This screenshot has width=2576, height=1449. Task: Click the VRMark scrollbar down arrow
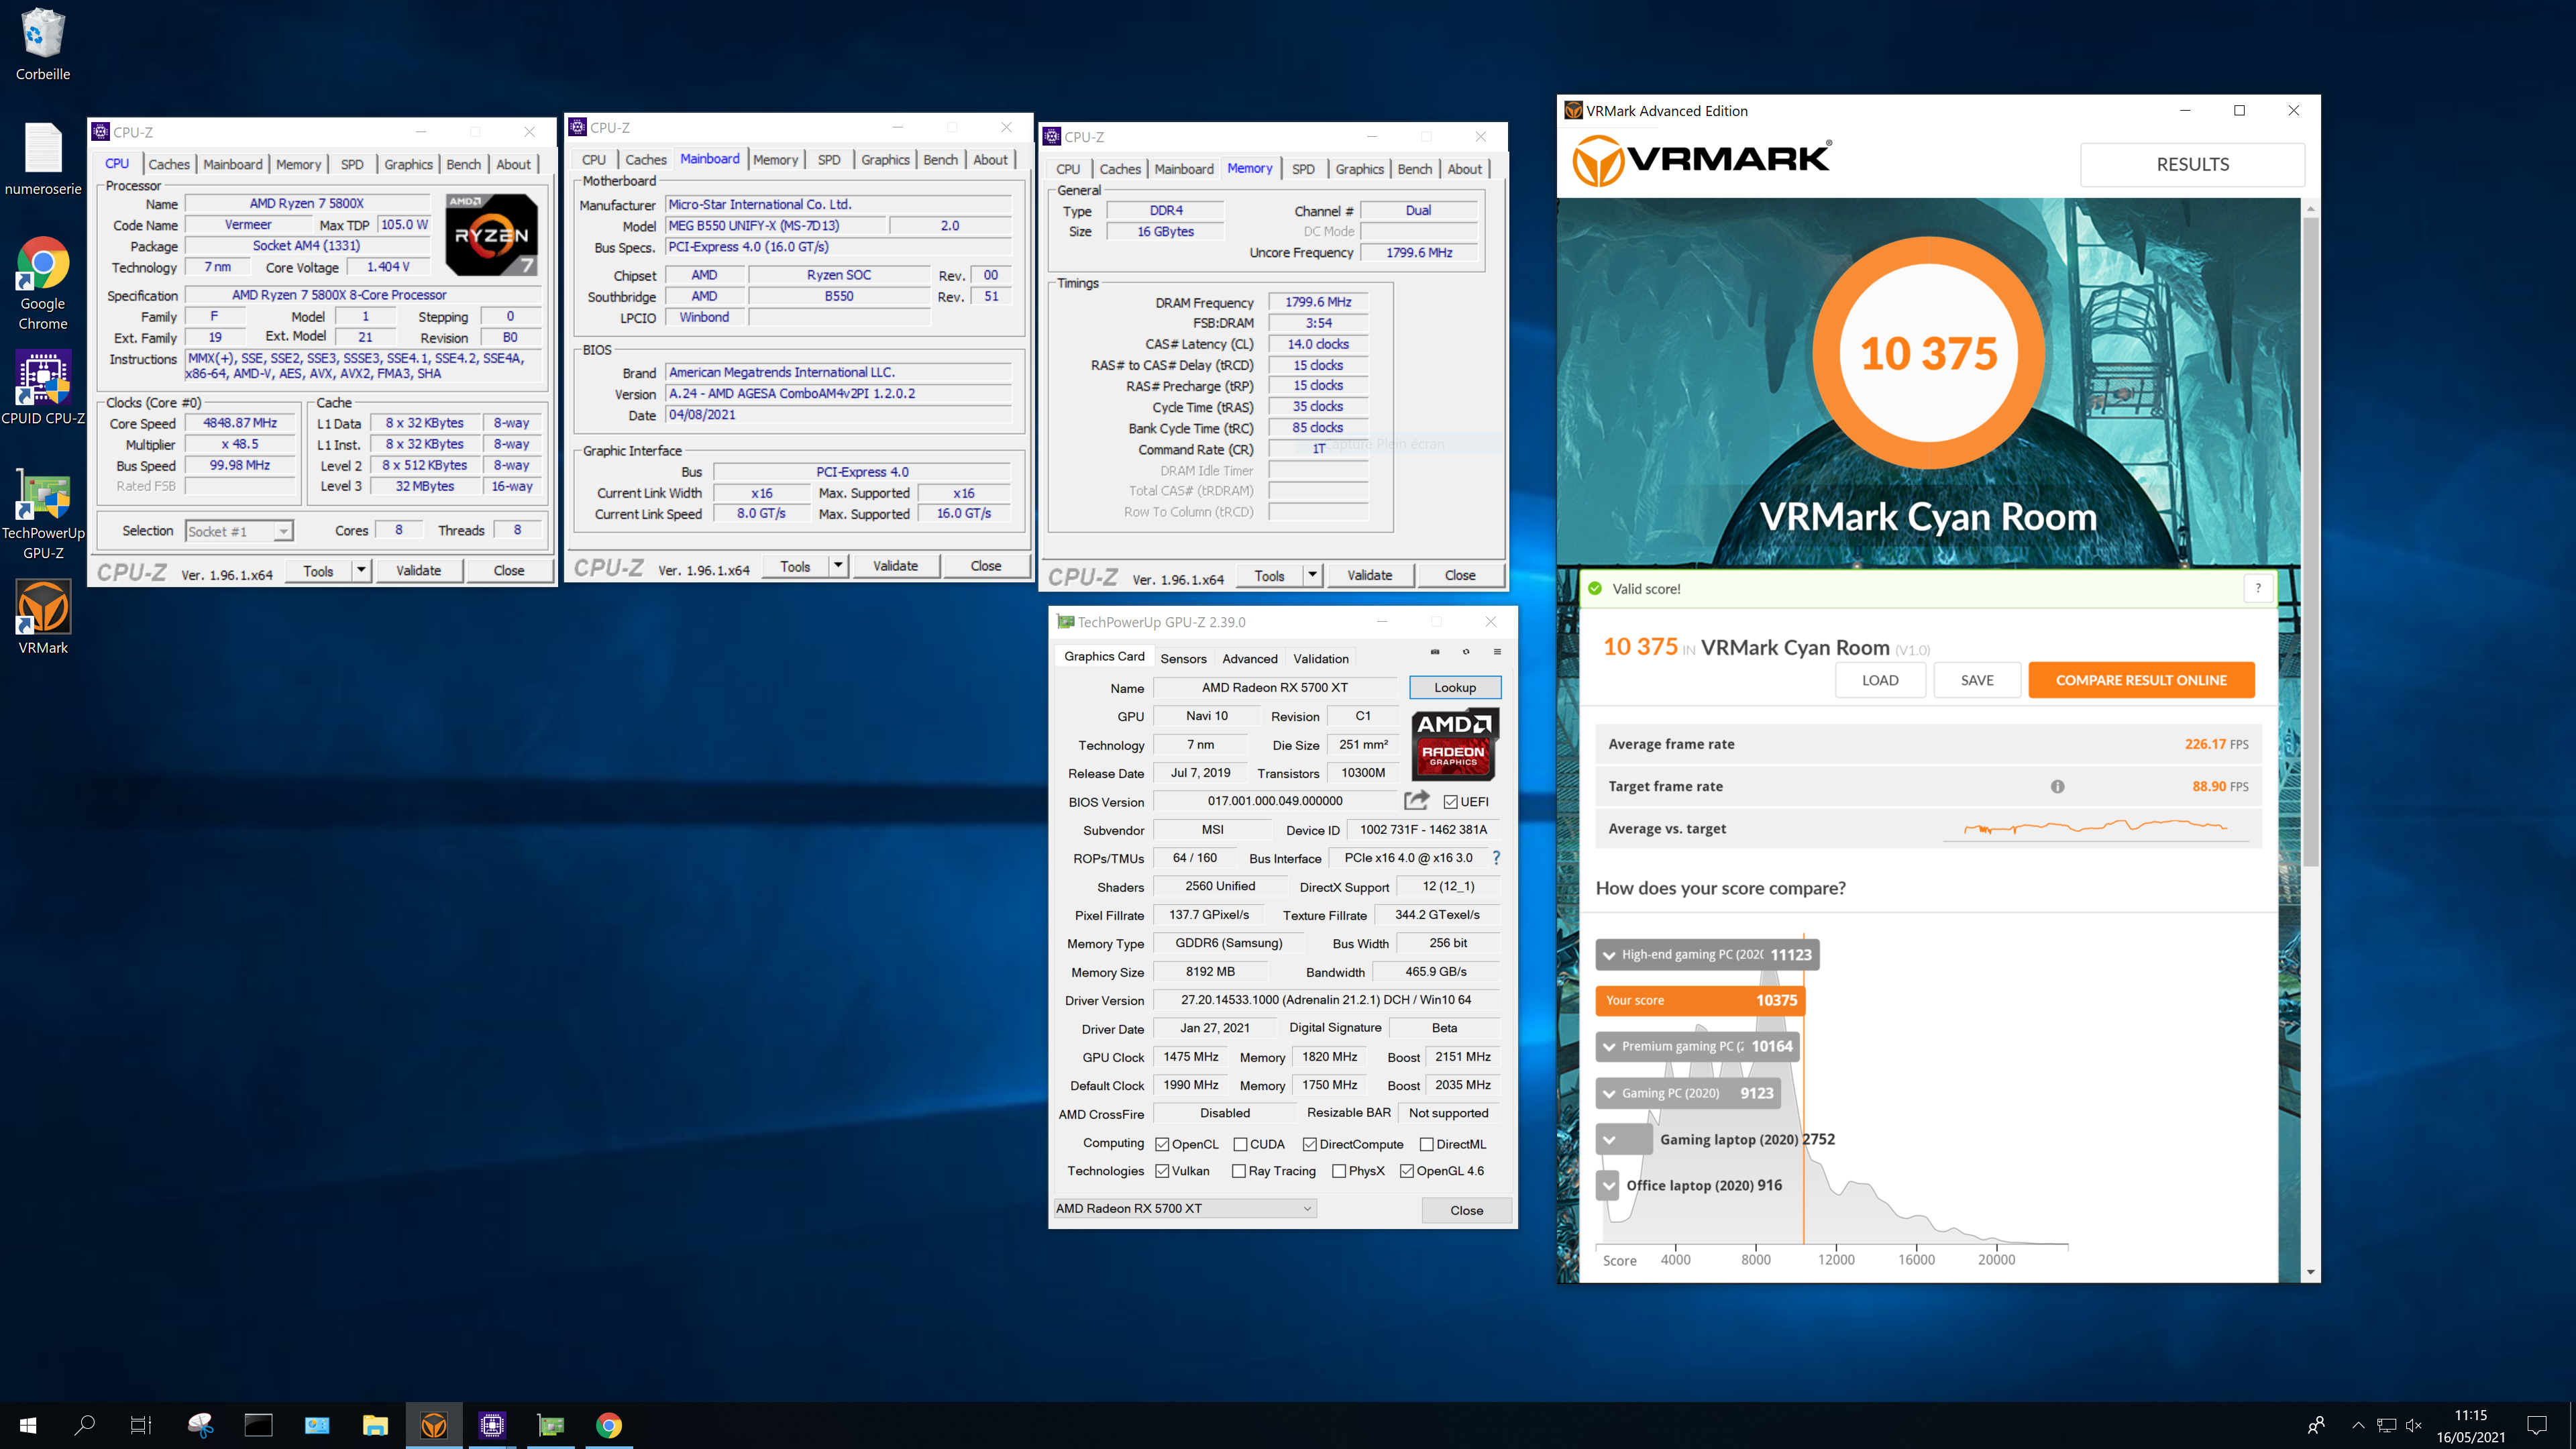[2310, 1272]
